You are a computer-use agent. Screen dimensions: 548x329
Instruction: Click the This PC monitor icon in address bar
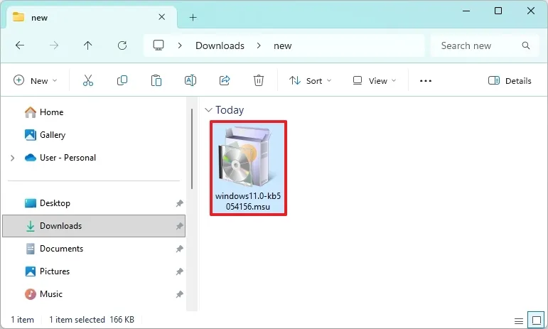coord(159,45)
